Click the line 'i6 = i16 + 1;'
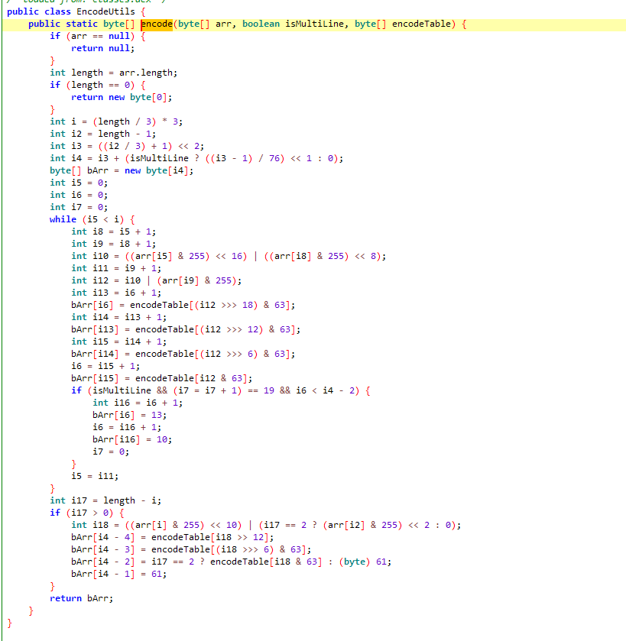Viewport: 626px width, 641px height. pyautogui.click(x=127, y=428)
